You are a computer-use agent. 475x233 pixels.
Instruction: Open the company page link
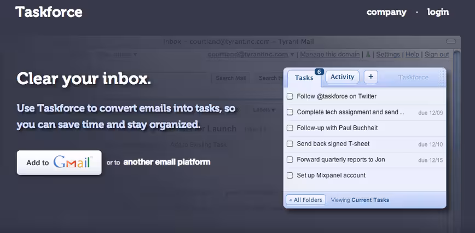point(386,12)
